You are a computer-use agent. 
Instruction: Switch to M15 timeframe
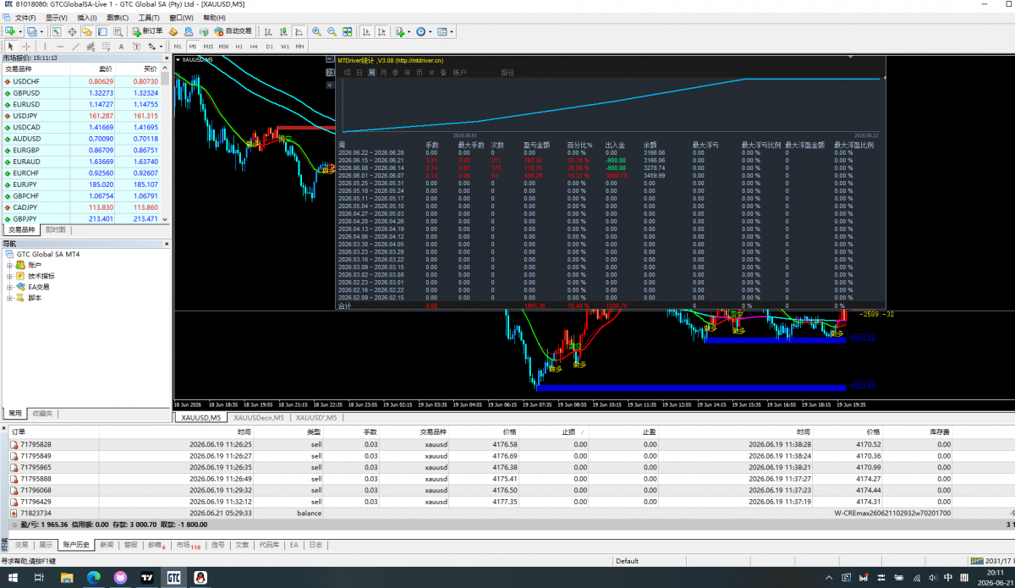(x=208, y=47)
